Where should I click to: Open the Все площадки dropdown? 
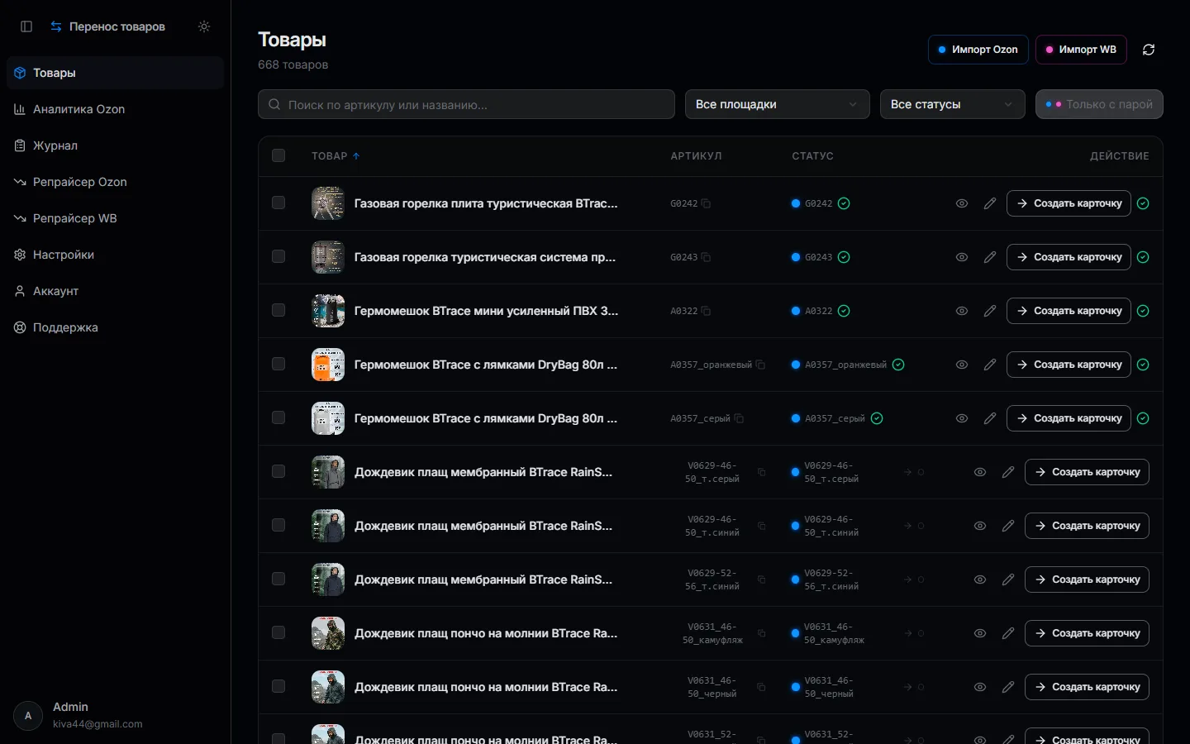click(778, 104)
